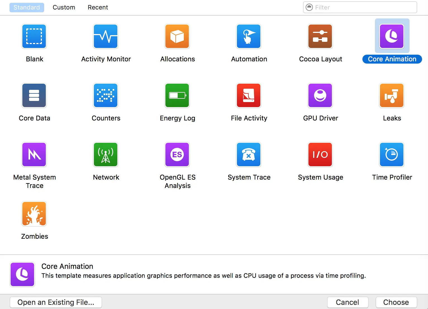Image resolution: width=428 pixels, height=309 pixels.
Task: Pick the Network template icon
Action: (106, 154)
